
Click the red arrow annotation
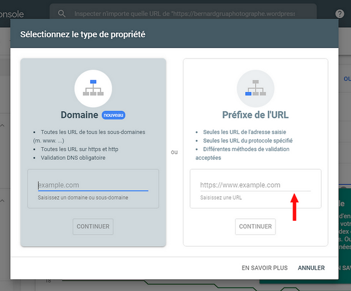pyautogui.click(x=295, y=207)
